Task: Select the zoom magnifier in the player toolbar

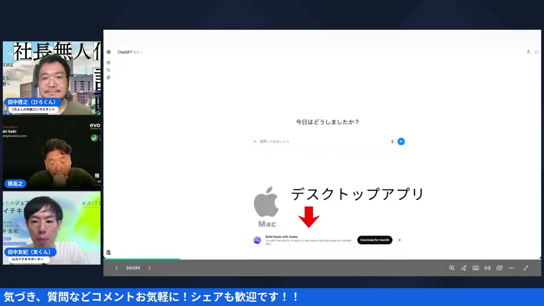Action: 452,268
